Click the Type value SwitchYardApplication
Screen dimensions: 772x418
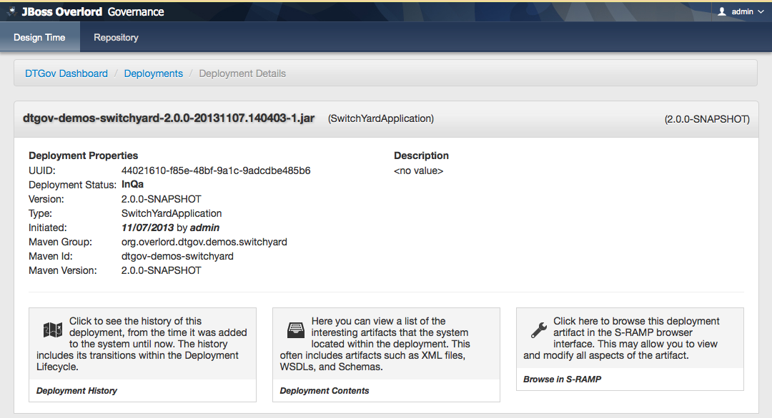pyautogui.click(x=172, y=214)
